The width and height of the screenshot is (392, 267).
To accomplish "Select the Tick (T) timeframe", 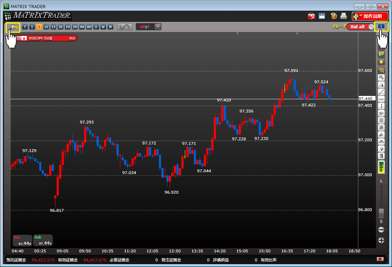I will pos(25,27).
